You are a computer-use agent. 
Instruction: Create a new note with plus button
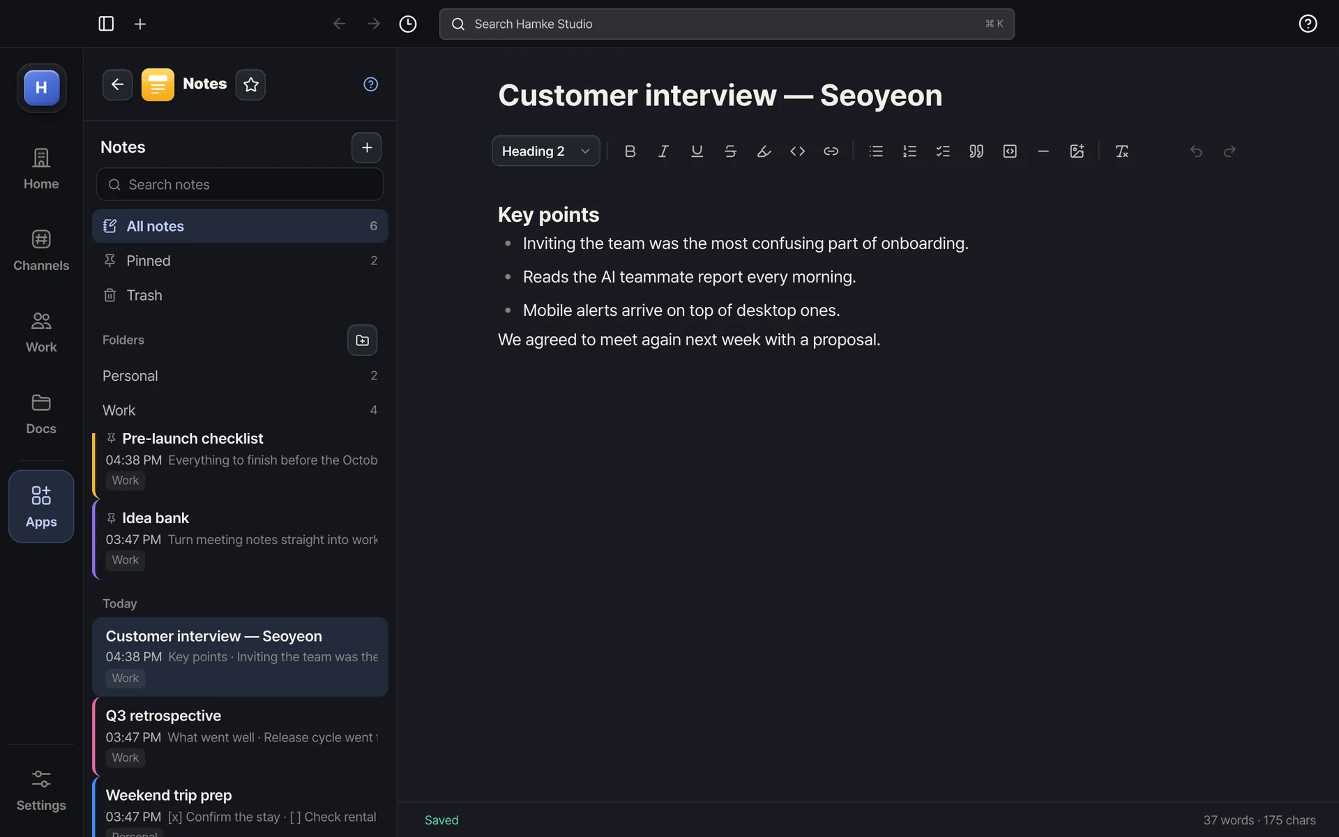click(x=367, y=147)
